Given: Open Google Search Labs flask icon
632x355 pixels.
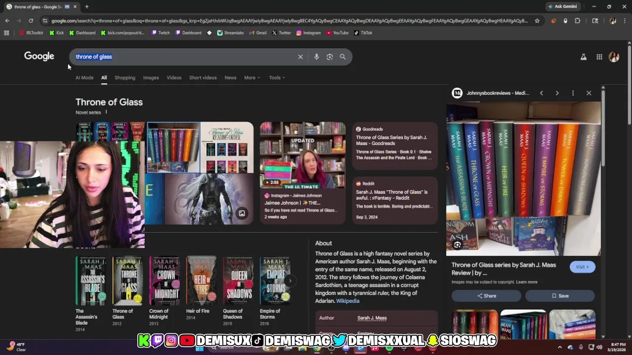Looking at the screenshot, I should click(x=584, y=57).
